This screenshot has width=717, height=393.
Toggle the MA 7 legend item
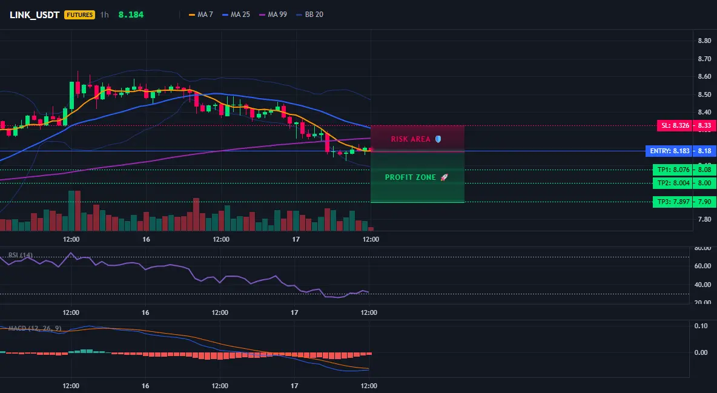tap(200, 15)
